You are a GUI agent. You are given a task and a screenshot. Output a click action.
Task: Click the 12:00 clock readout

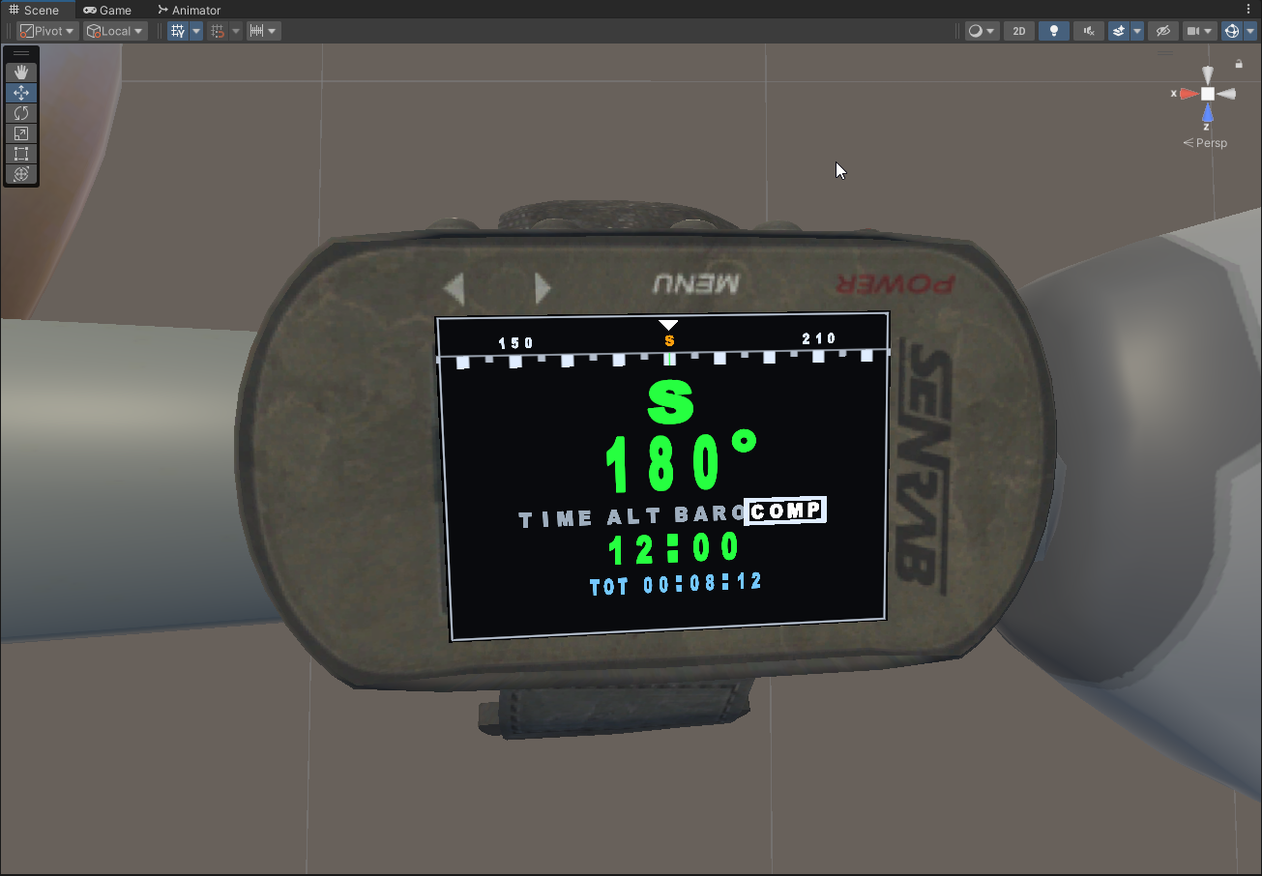coord(674,549)
